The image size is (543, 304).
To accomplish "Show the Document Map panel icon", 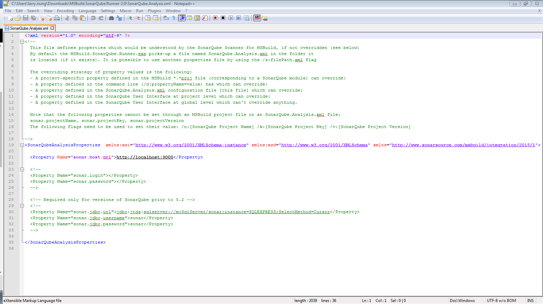I will pos(197,18).
